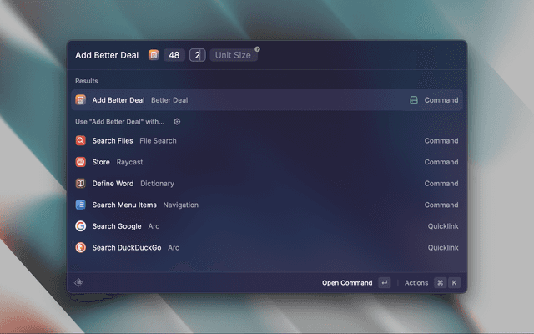The height and width of the screenshot is (334, 534).
Task: Click the Raycast logo in bottom bar
Action: click(x=78, y=282)
